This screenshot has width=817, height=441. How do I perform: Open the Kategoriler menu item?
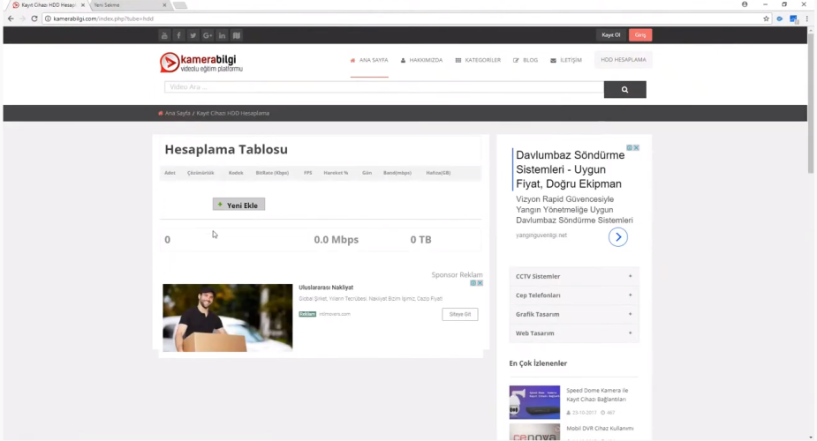tap(478, 60)
